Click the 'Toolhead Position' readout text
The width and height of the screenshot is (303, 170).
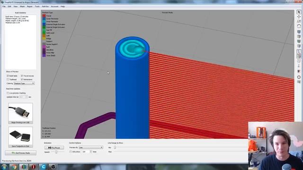49,128
